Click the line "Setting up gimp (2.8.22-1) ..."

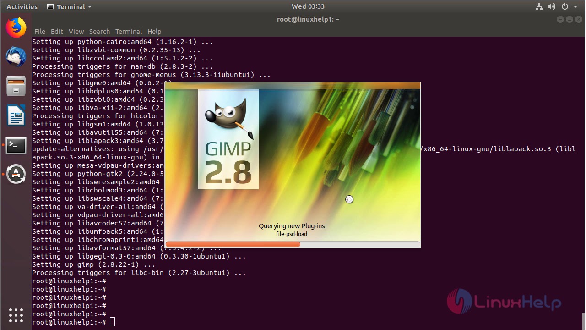[93, 264]
